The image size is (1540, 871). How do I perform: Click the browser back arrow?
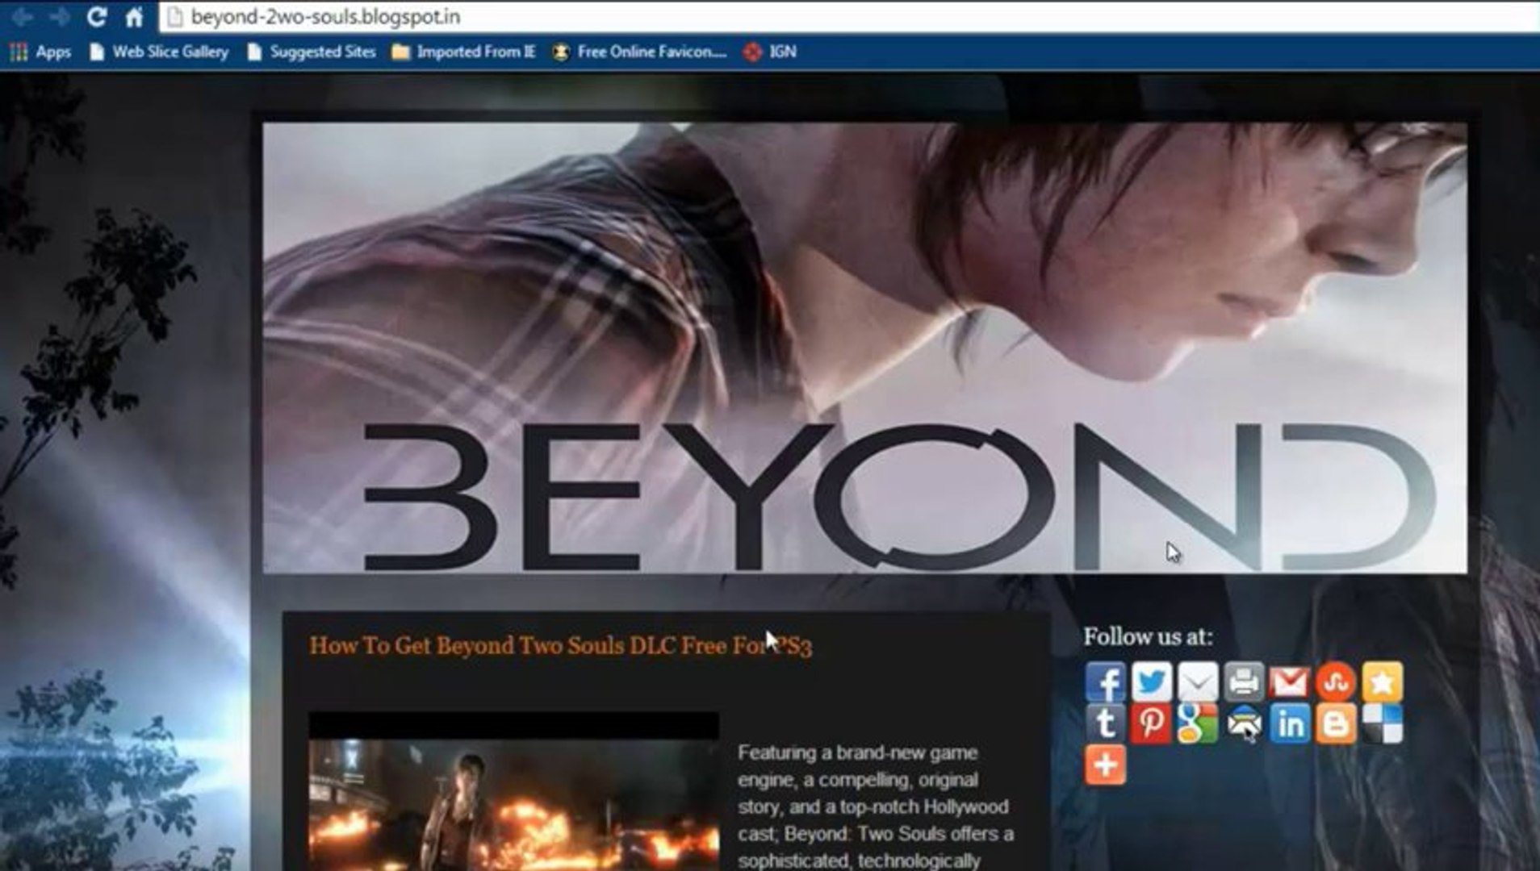click(22, 16)
